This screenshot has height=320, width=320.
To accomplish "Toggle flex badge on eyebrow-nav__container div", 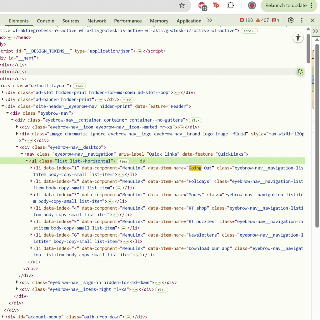I will tap(196, 120).
